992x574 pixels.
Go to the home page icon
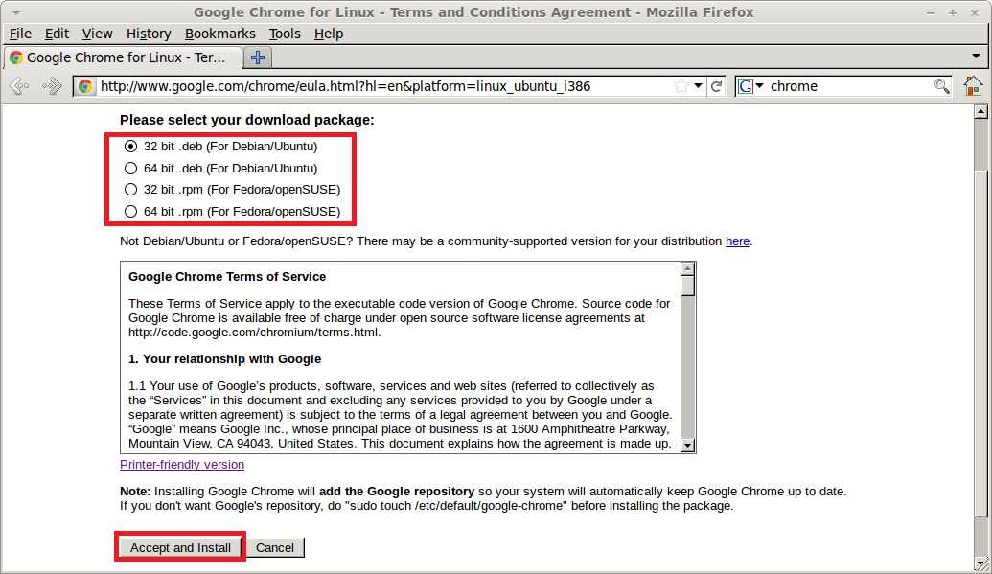coord(973,85)
